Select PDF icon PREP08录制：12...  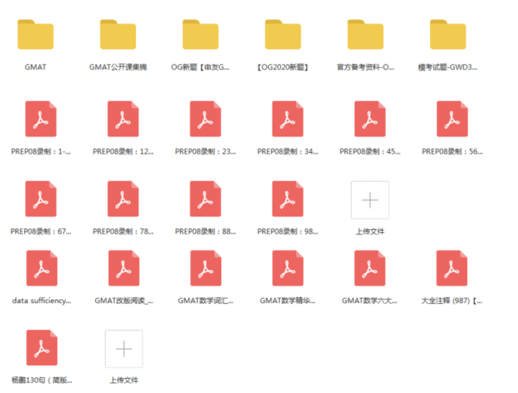tap(123, 119)
